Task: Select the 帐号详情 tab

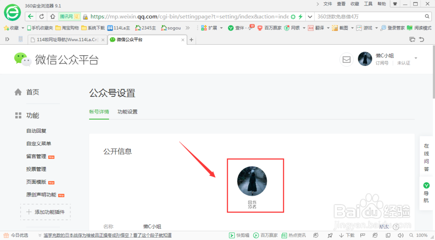Action: point(99,112)
